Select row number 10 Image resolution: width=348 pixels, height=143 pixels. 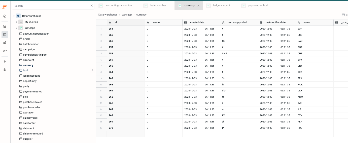point(101,85)
